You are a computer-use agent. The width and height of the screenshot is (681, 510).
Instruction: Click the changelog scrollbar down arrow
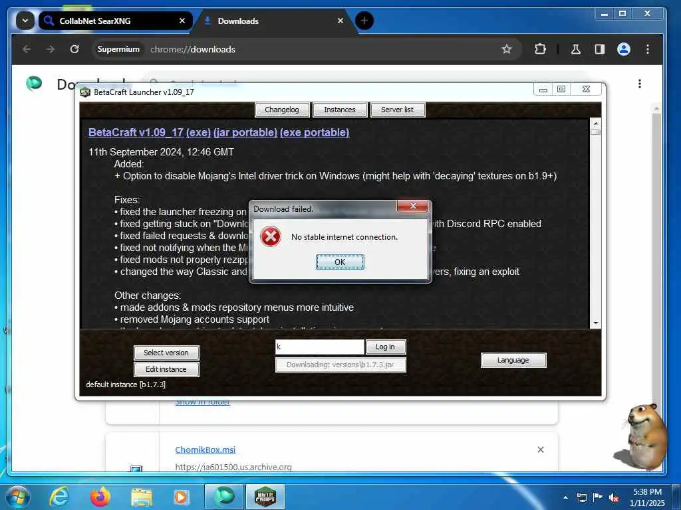point(595,323)
